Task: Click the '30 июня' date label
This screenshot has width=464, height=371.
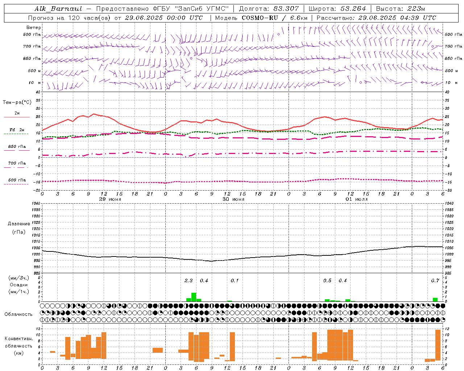Action: (x=233, y=199)
